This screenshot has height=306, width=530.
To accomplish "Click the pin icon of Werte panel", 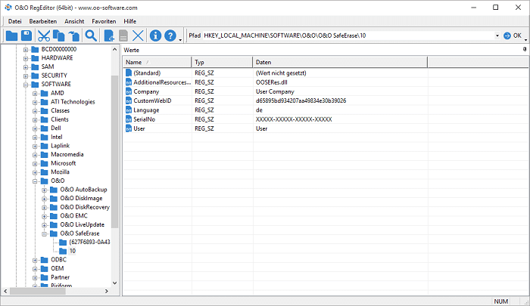I will [x=525, y=50].
